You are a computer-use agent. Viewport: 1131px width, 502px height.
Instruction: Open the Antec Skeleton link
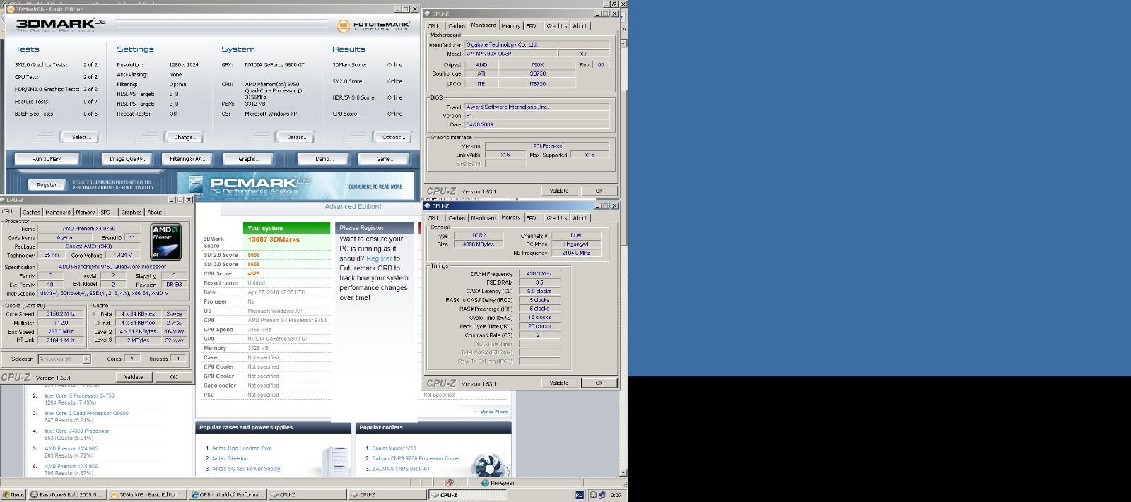(x=230, y=458)
